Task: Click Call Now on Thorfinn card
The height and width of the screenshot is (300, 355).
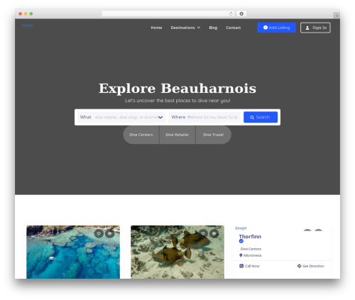Action: pos(249,266)
